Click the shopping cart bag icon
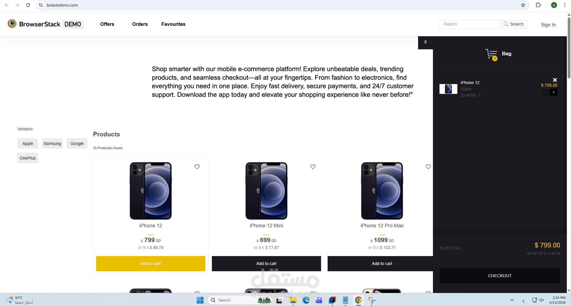 tap(491, 54)
